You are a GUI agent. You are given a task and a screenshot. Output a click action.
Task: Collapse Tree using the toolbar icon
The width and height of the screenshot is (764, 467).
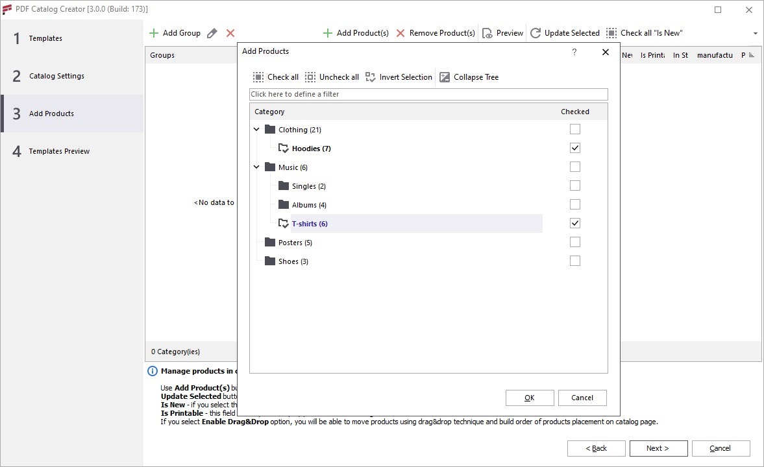tap(445, 77)
